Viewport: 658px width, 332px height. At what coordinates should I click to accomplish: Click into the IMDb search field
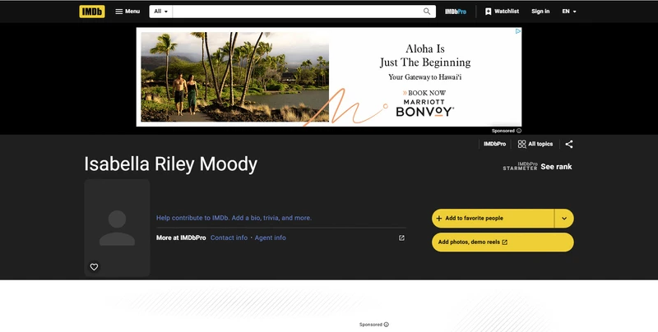297,12
